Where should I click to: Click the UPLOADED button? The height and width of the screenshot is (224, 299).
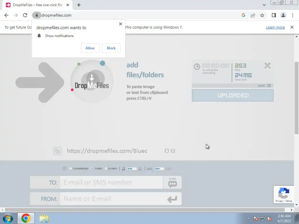point(233,95)
